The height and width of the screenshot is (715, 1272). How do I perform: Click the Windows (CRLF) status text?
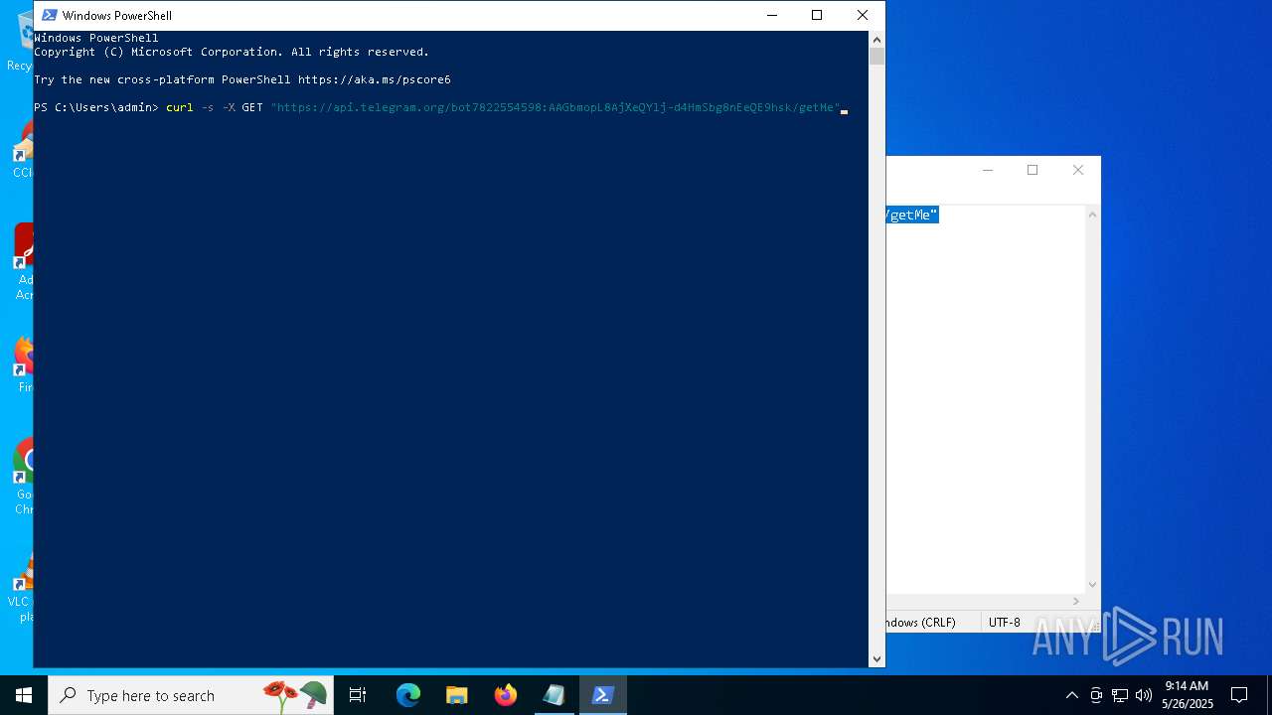(921, 623)
